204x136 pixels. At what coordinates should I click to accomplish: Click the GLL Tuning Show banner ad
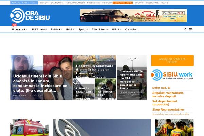pyautogui.click(x=133, y=16)
